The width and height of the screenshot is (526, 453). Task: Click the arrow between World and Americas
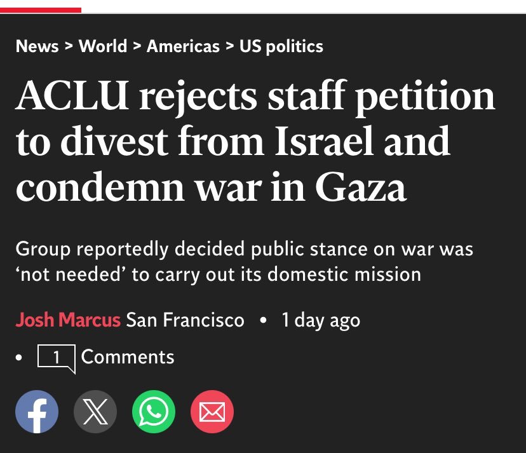137,46
